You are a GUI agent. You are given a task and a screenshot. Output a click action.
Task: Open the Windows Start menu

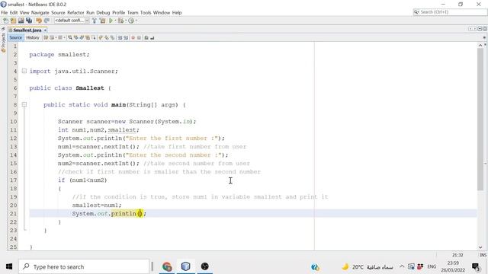[x=9, y=266]
